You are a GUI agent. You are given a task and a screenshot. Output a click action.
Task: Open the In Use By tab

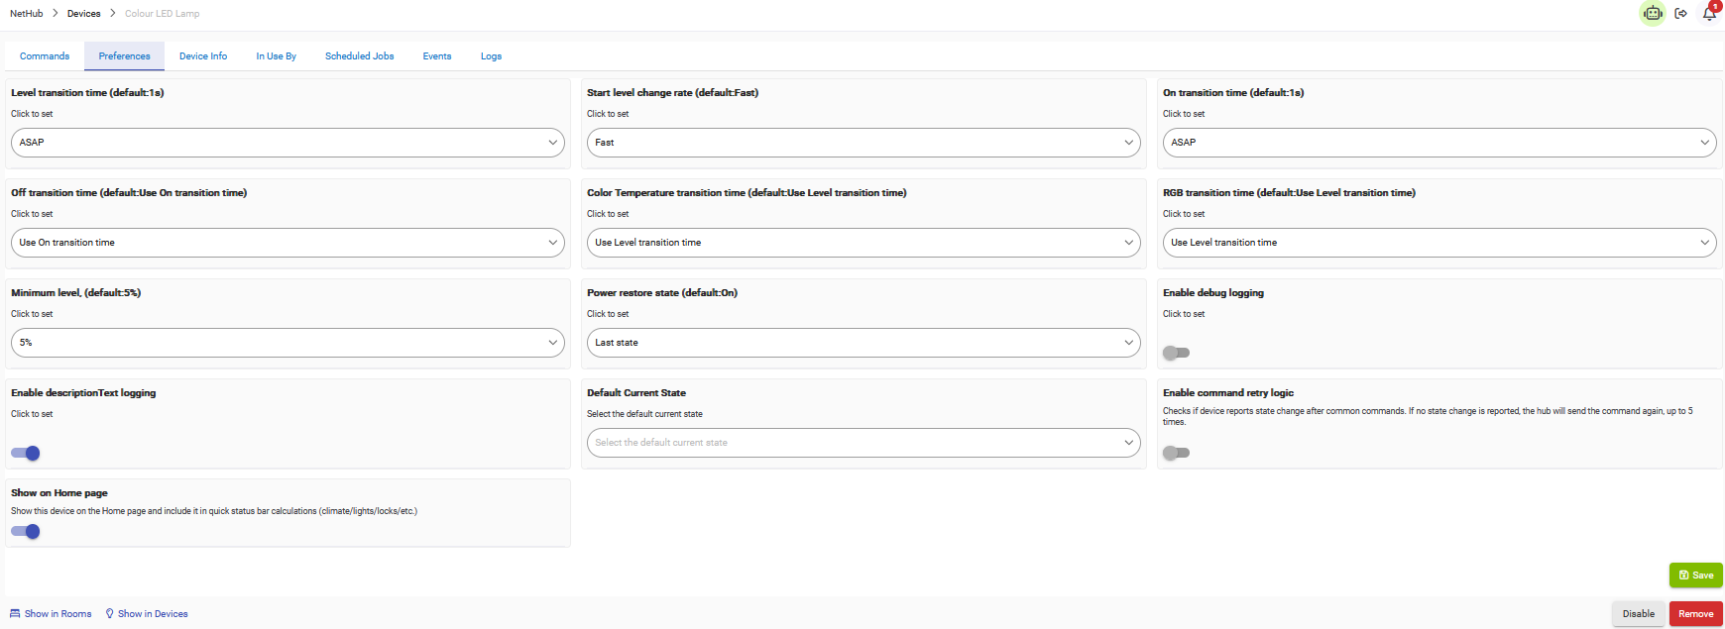(277, 56)
